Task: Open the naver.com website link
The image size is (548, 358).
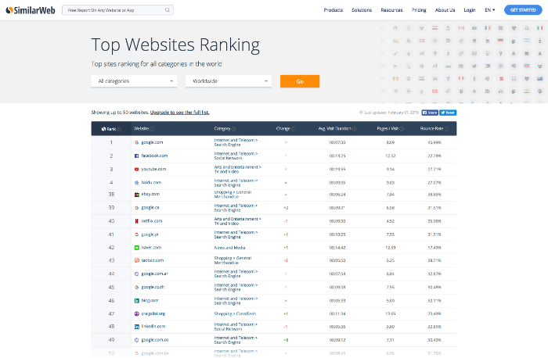Action: pos(151,248)
